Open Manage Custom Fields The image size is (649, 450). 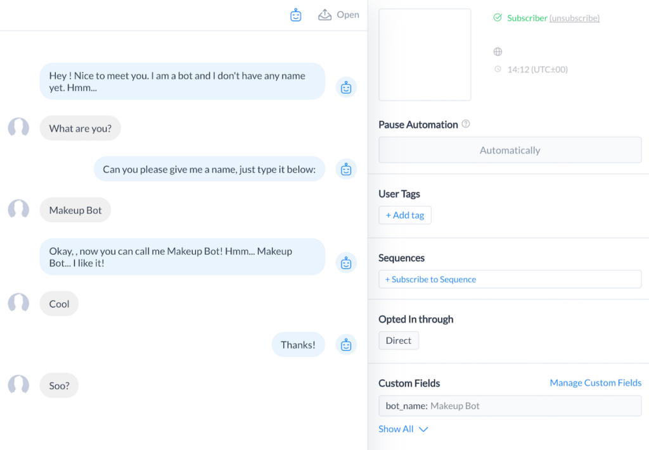(x=595, y=382)
